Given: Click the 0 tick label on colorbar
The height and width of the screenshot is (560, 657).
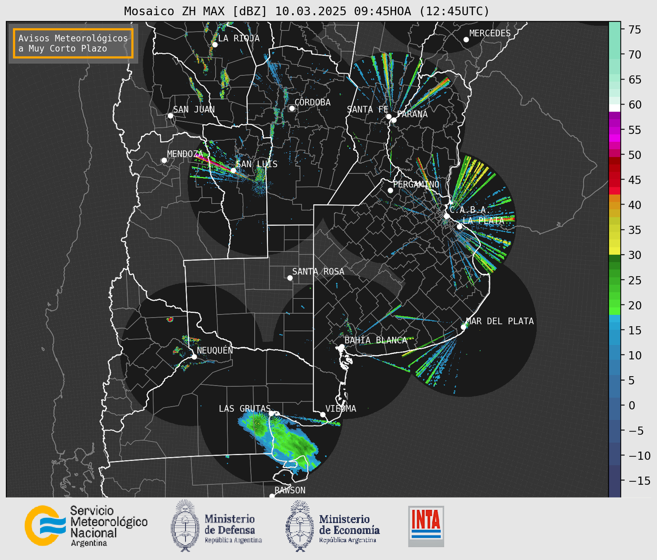Looking at the screenshot, I should pyautogui.click(x=632, y=405).
